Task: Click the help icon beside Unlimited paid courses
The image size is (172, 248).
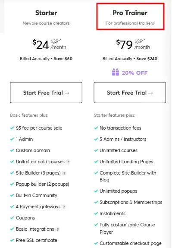Action: [x=68, y=162]
